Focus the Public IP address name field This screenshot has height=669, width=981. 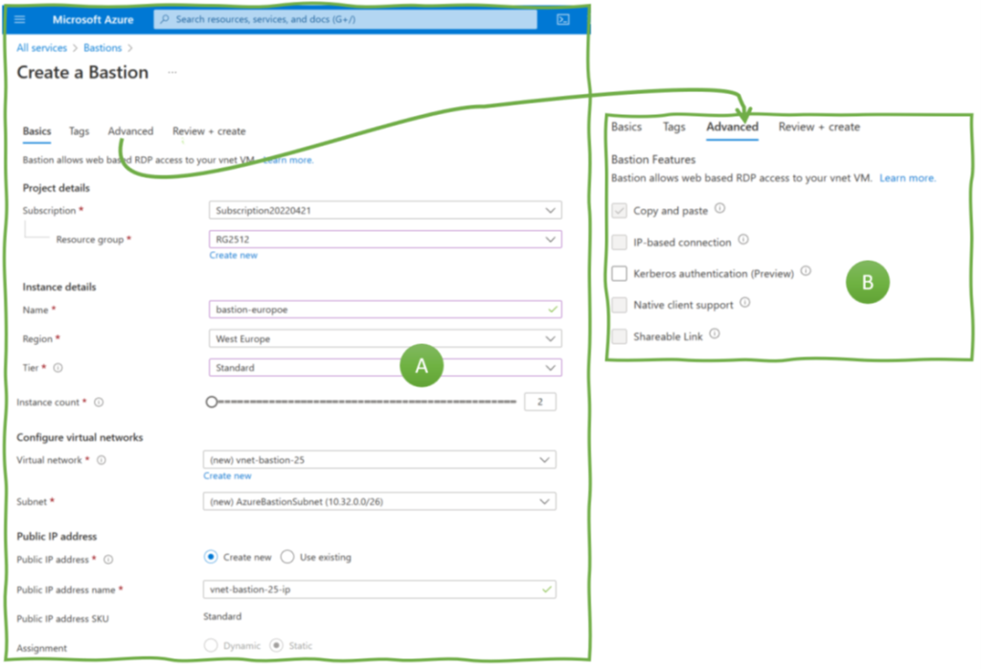click(x=379, y=589)
